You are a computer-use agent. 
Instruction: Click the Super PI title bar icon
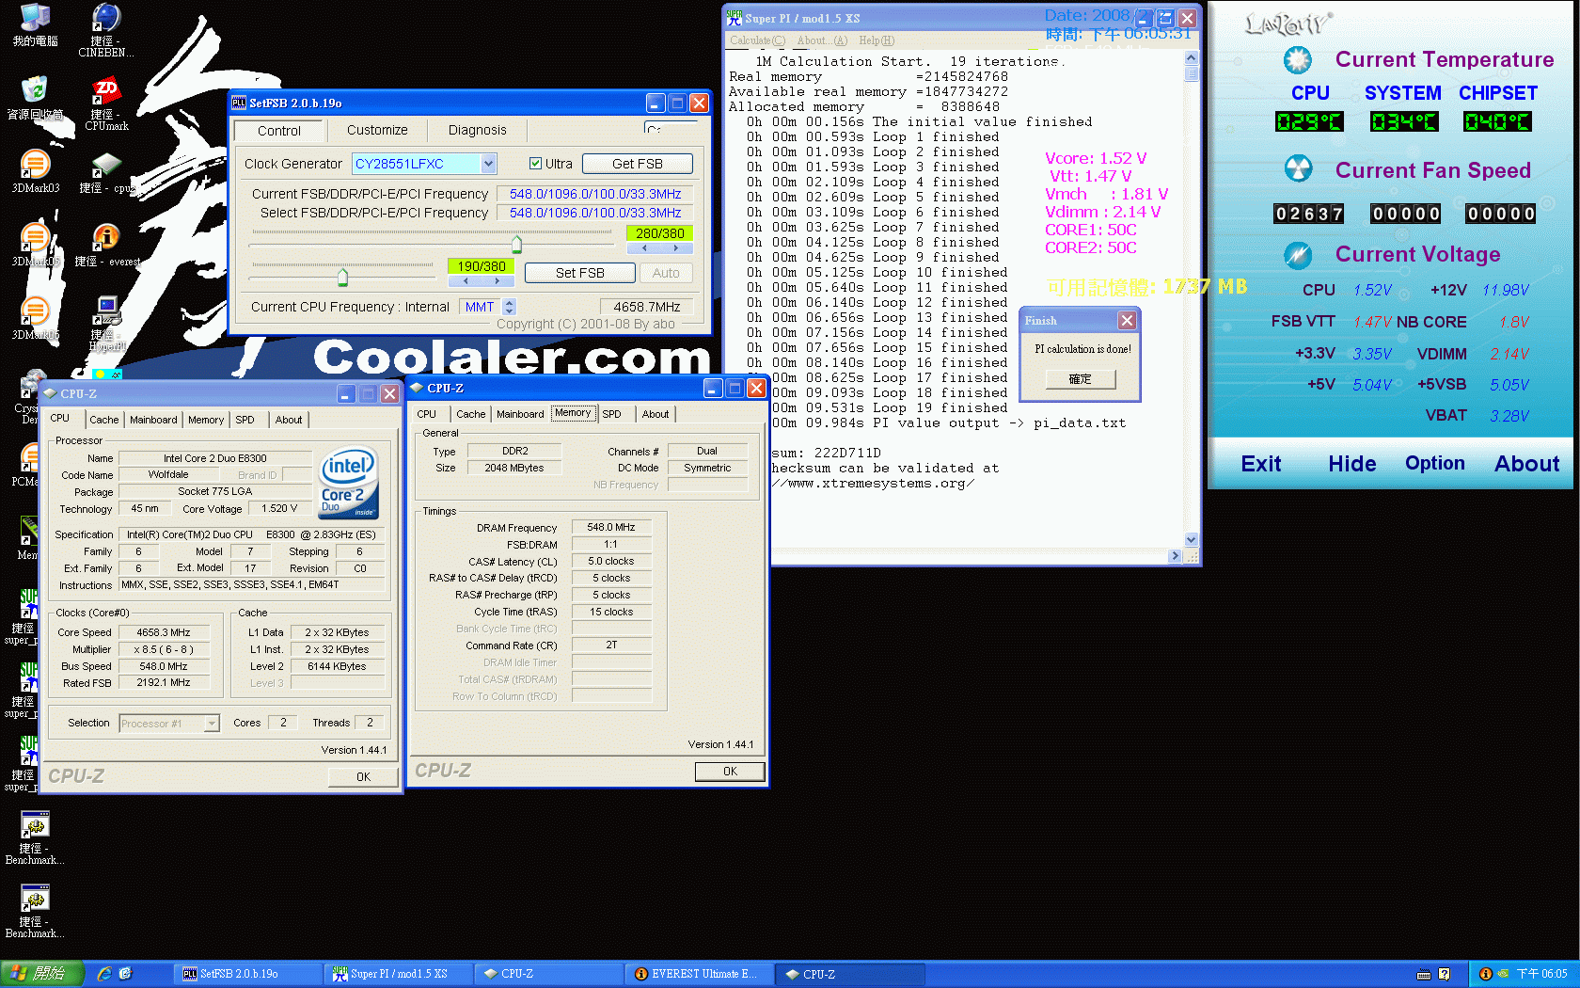click(735, 17)
